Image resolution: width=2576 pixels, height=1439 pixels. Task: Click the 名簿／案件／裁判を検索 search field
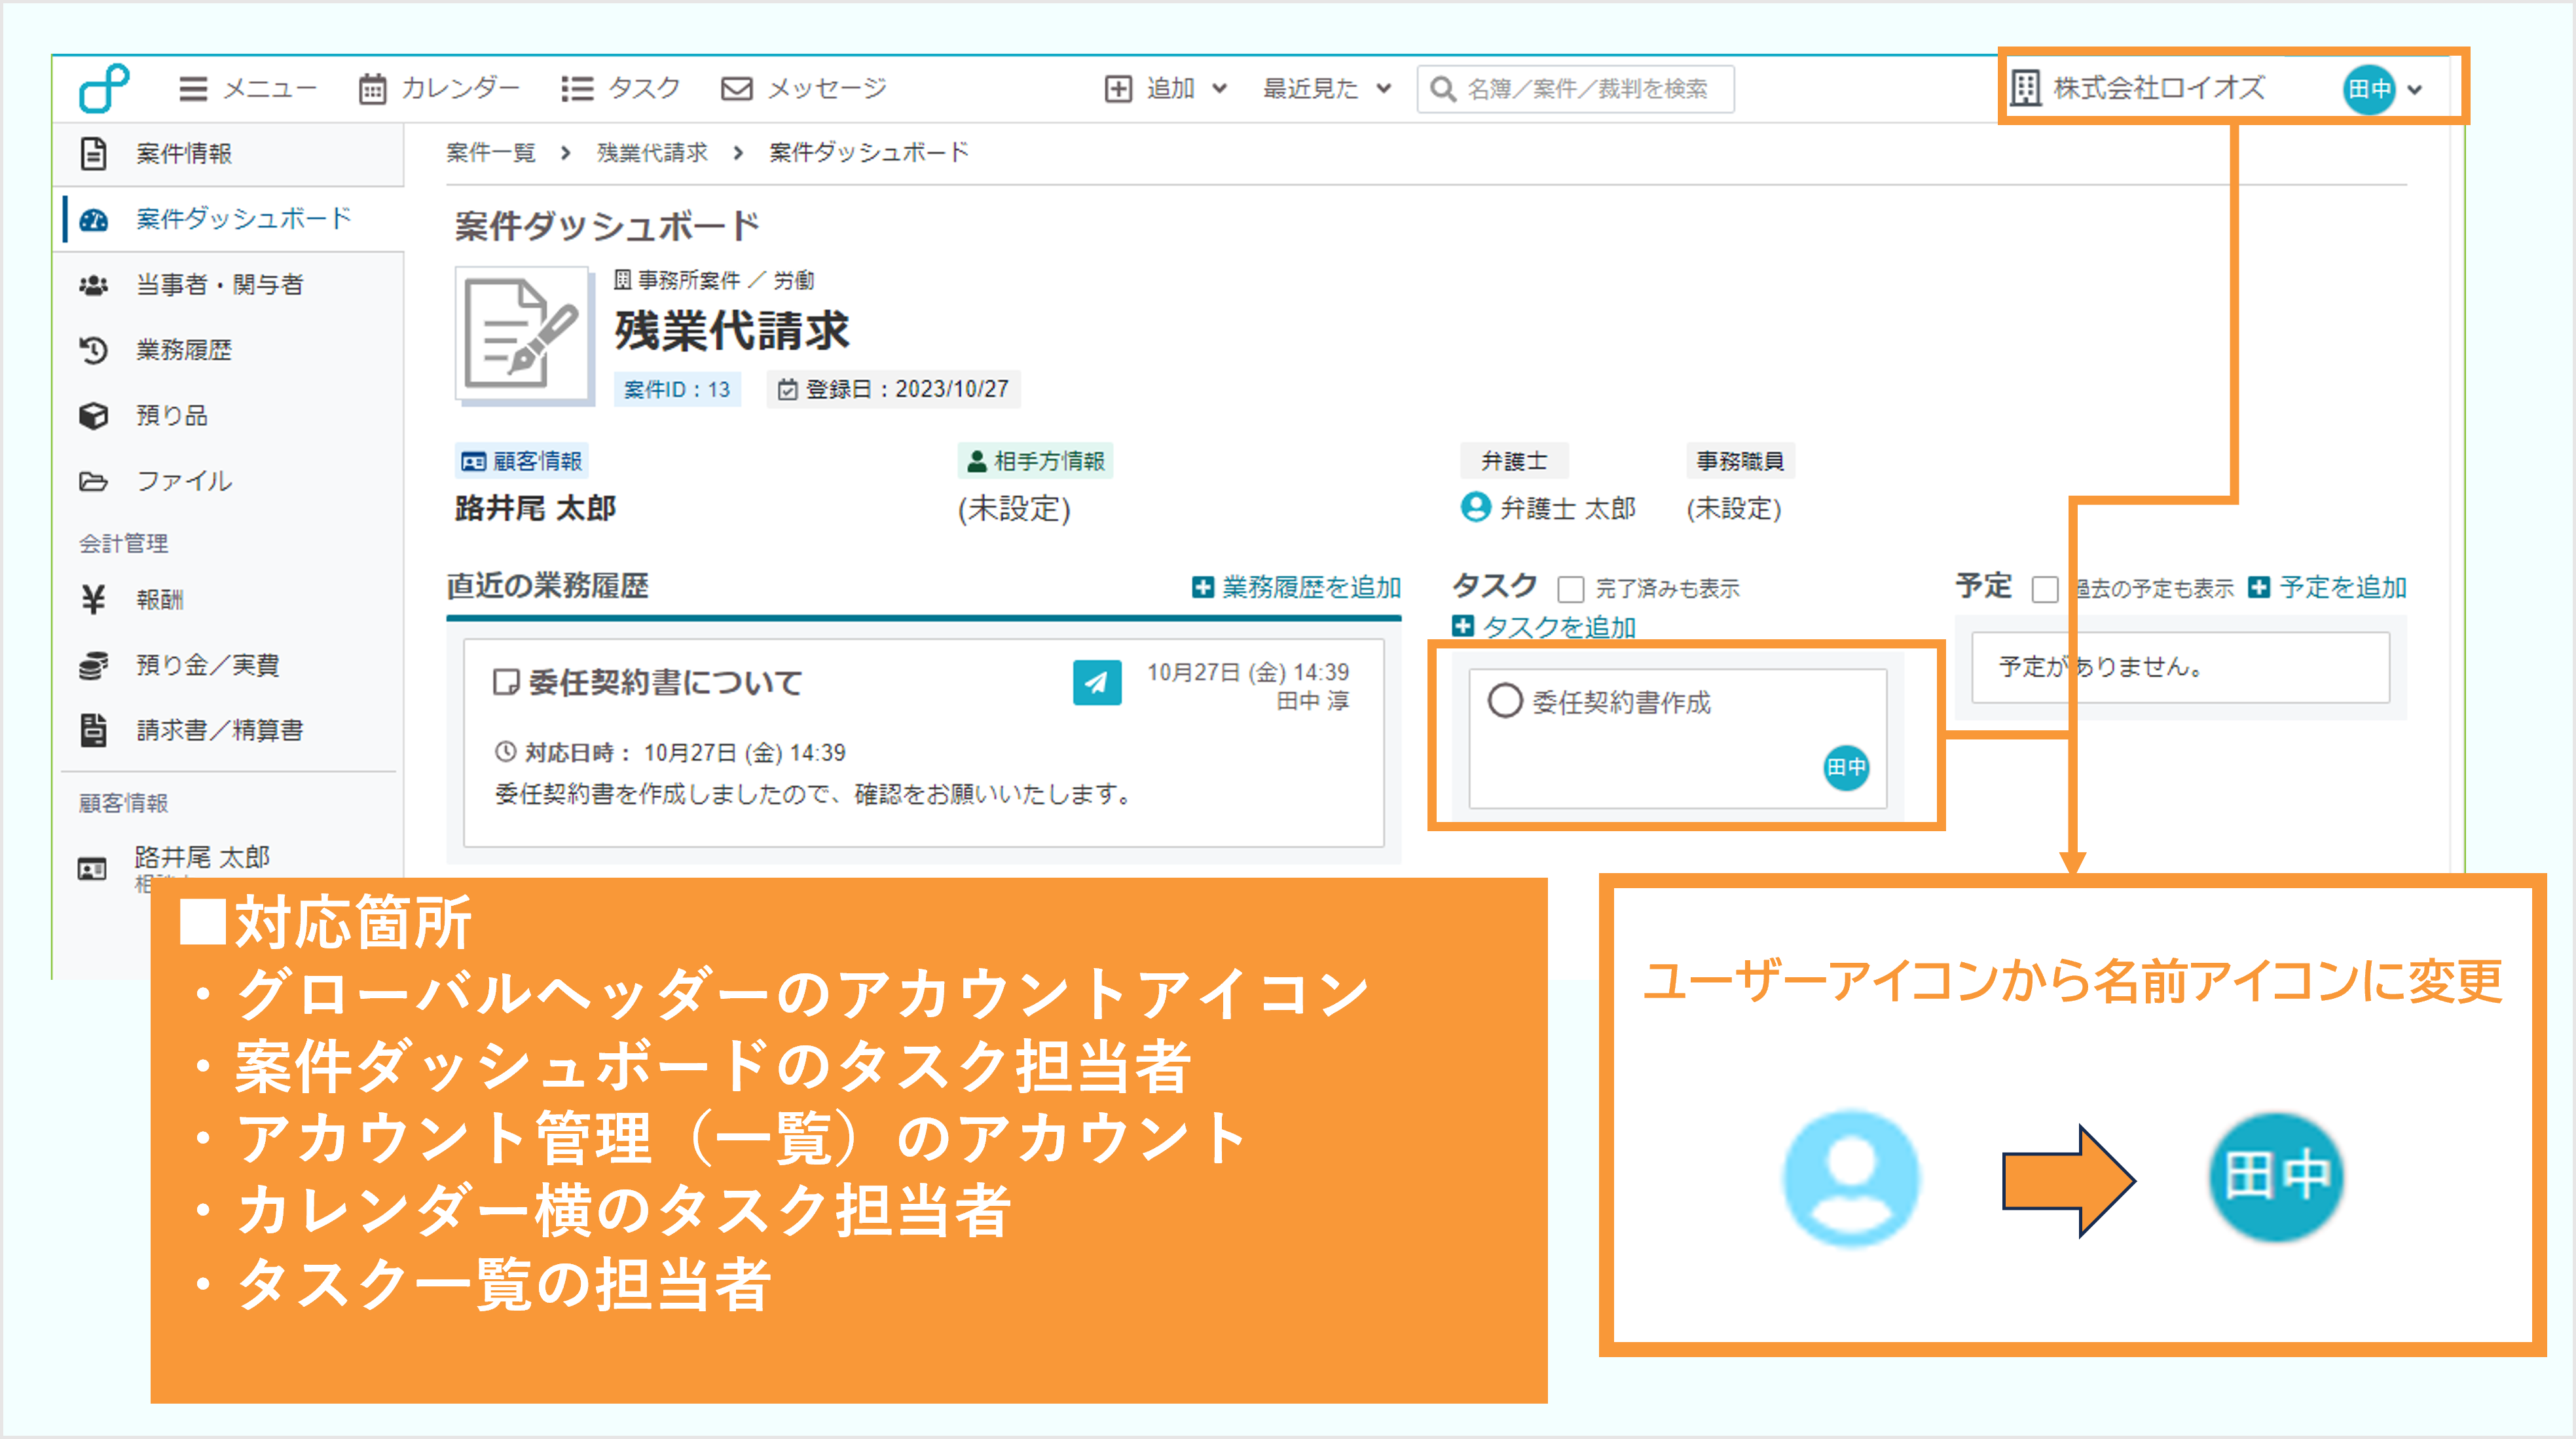coord(1575,89)
